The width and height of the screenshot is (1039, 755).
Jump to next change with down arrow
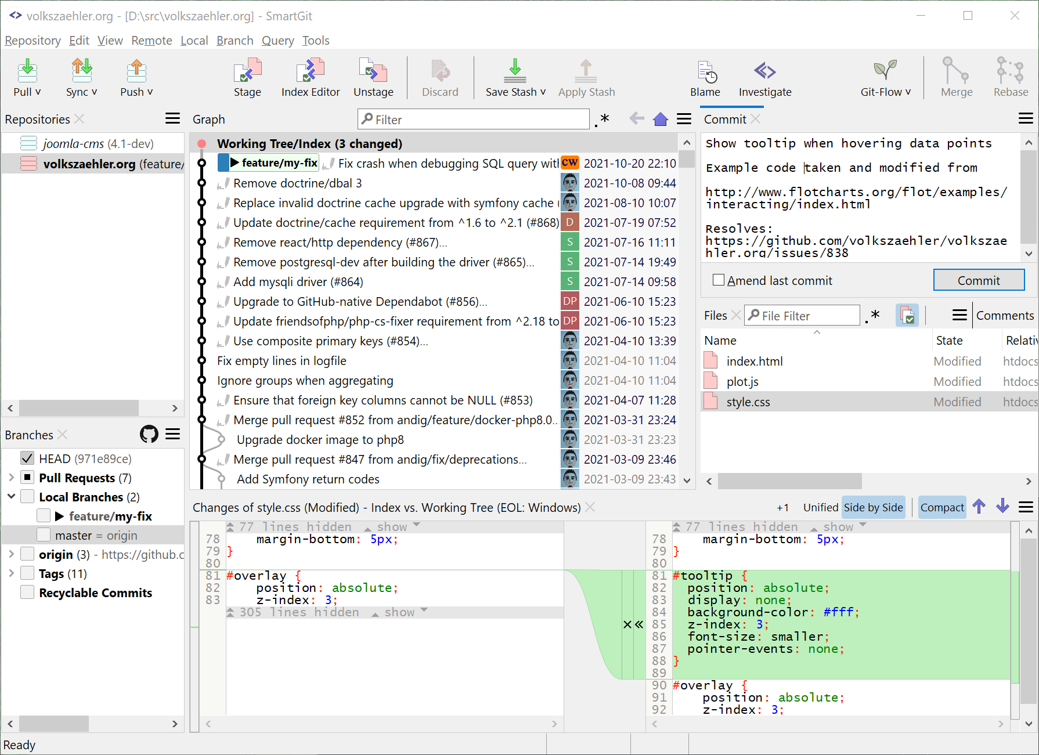click(x=1002, y=507)
